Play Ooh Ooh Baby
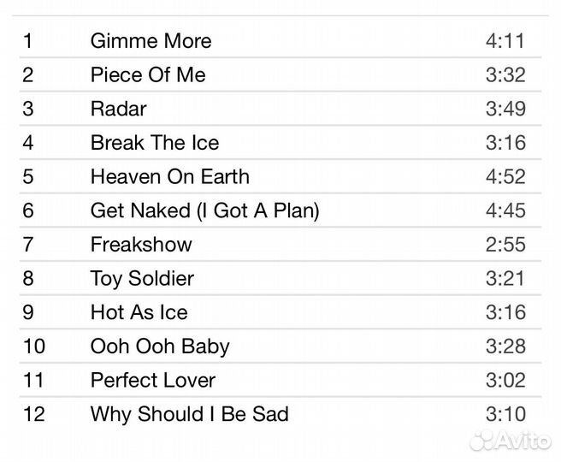This screenshot has width=561, height=462. (x=160, y=346)
